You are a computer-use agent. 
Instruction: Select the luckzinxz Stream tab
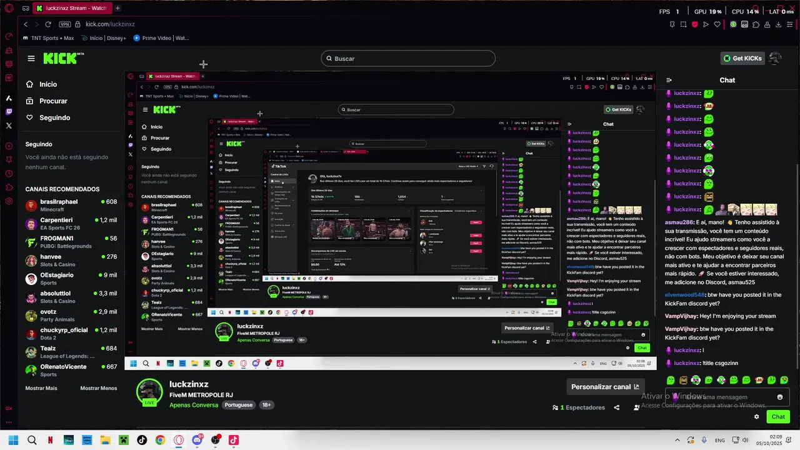point(71,8)
